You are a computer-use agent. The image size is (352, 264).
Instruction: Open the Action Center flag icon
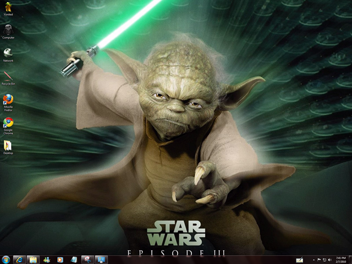(319, 260)
